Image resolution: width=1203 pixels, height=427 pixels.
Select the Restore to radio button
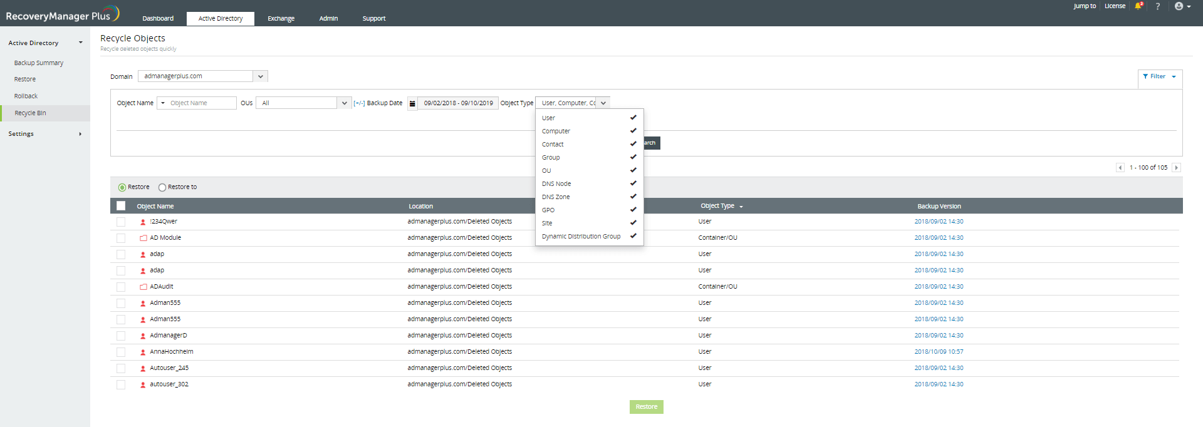162,187
